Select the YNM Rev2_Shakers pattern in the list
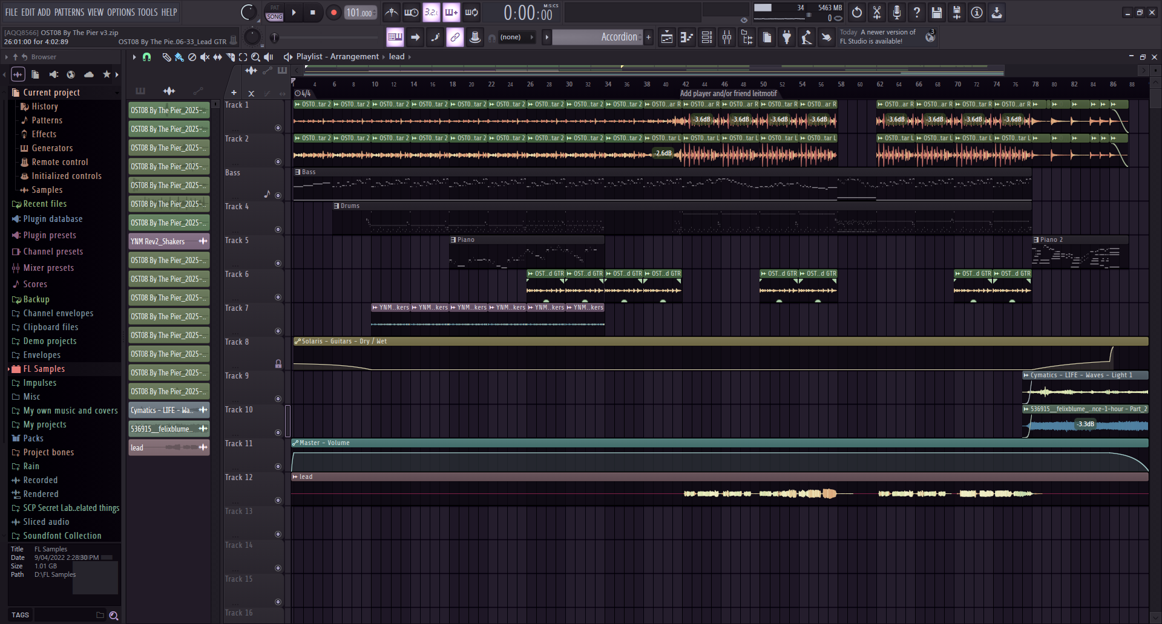The height and width of the screenshot is (624, 1162). pyautogui.click(x=164, y=241)
